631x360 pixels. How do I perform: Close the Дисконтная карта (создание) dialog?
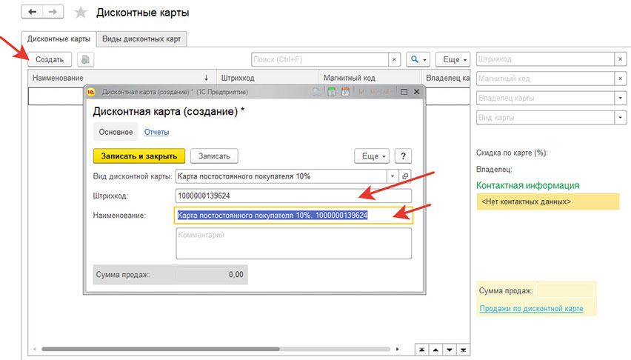(x=416, y=92)
